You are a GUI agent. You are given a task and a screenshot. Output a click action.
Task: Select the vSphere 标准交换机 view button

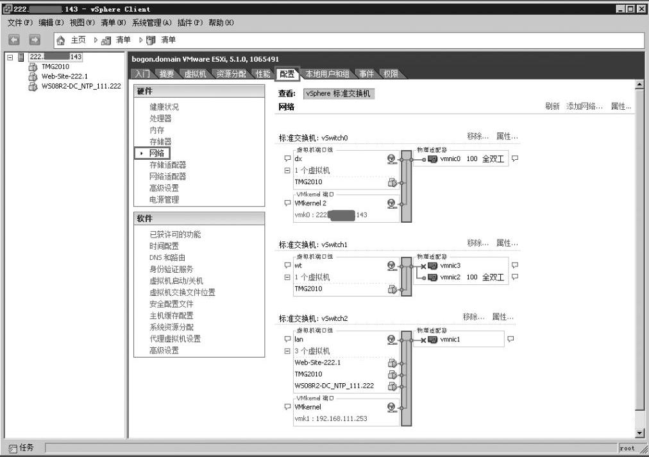tap(339, 94)
